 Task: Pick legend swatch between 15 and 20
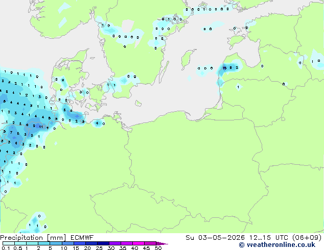[80, 243]
